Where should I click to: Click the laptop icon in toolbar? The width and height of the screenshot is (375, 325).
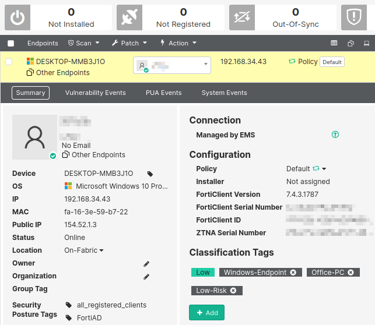pyautogui.click(x=367, y=43)
